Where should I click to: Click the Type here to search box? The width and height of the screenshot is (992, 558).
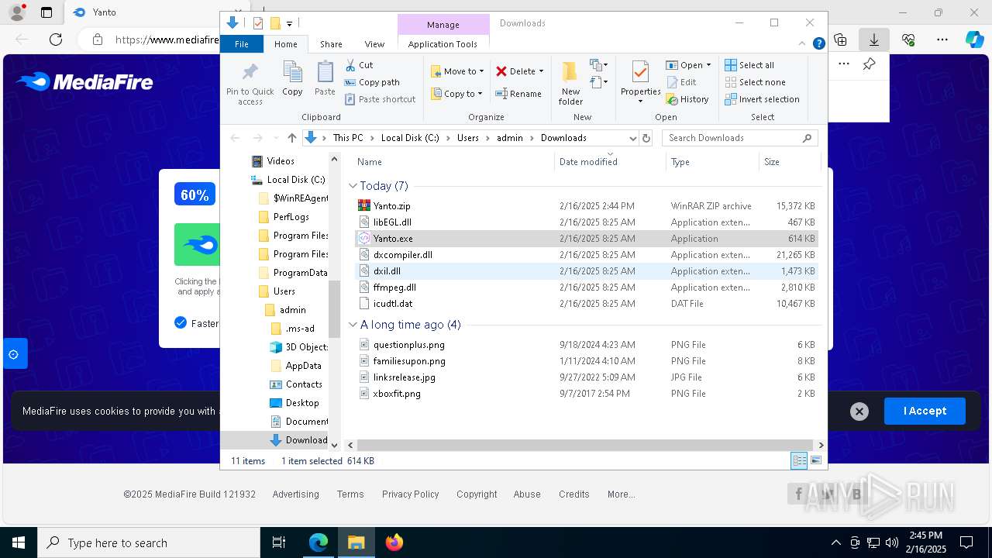coord(149,542)
